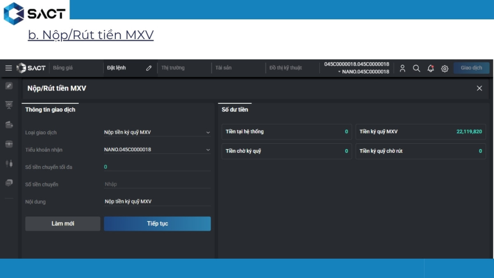Viewport: 494px width, 278px height.
Task: Open the hamburger menu in the navigation bar
Action: (9, 68)
